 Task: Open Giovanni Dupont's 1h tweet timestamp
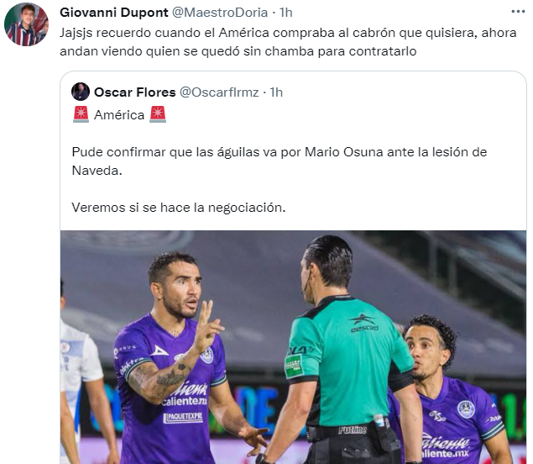point(286,13)
